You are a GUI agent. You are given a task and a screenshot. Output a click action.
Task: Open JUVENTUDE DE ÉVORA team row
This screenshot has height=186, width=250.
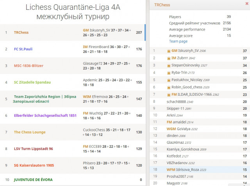point(73,180)
